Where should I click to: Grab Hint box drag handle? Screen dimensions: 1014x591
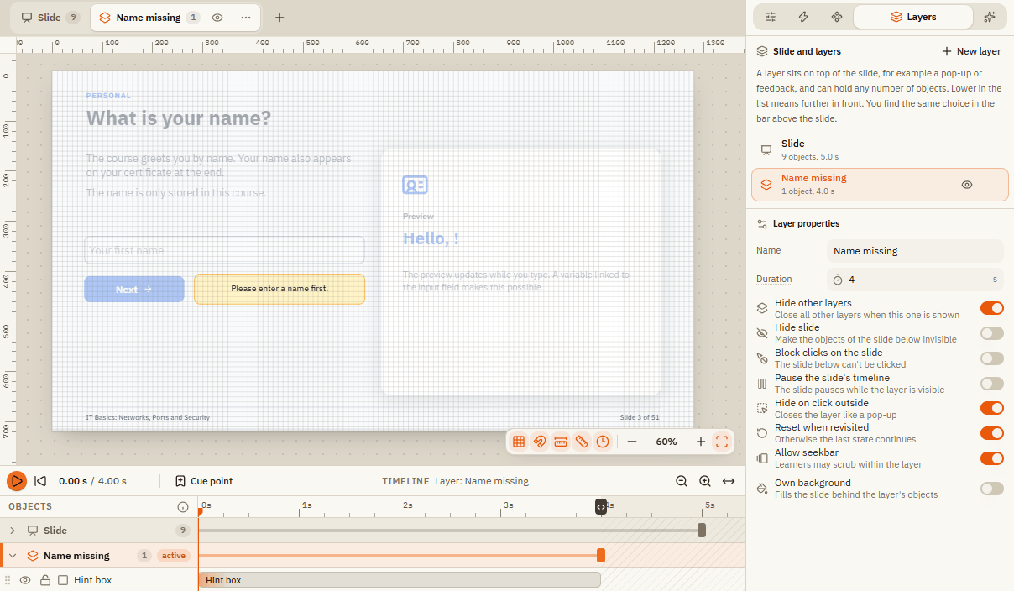click(x=8, y=580)
